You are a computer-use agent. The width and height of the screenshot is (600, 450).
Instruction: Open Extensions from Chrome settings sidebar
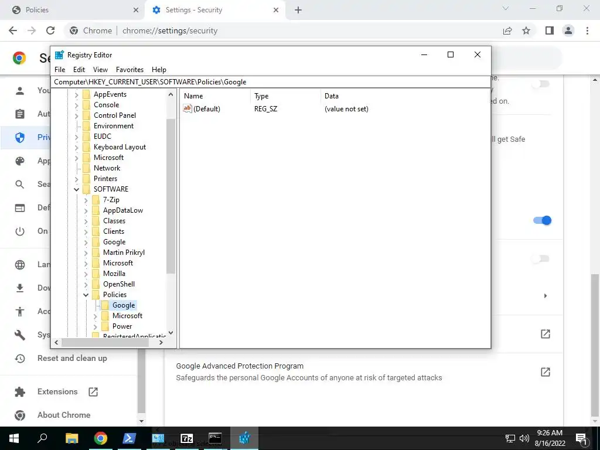point(57,392)
